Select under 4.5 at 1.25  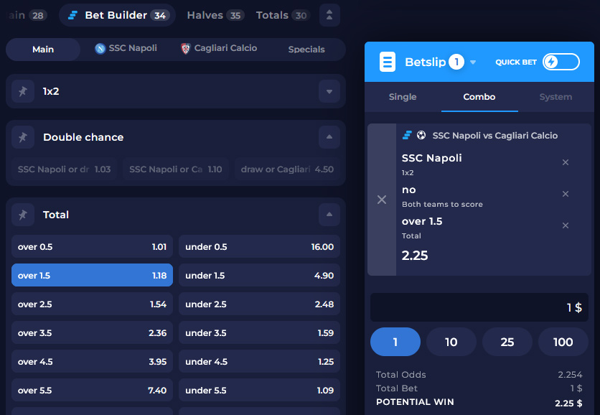(259, 361)
